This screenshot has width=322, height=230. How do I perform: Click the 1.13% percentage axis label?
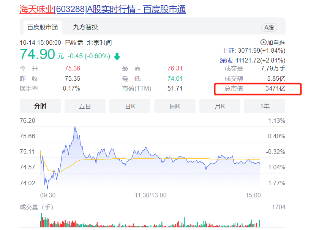[276, 120]
